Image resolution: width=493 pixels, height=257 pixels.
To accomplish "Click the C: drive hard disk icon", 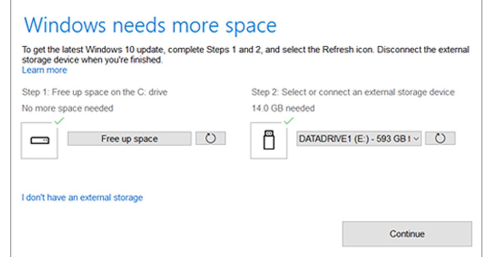I will (39, 140).
